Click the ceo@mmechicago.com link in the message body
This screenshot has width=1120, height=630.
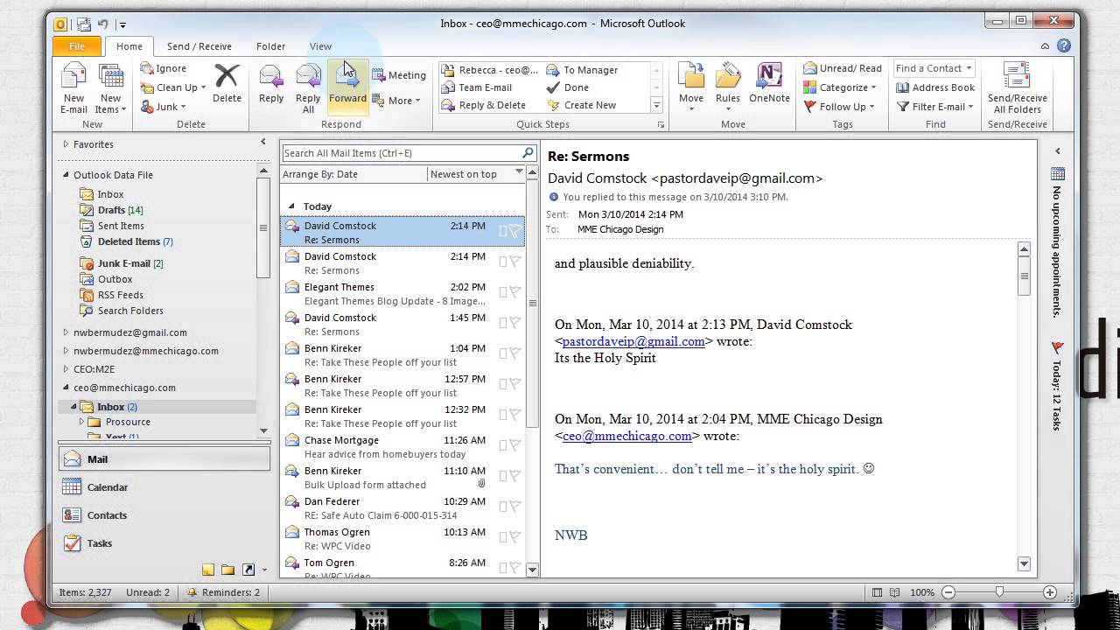[627, 436]
